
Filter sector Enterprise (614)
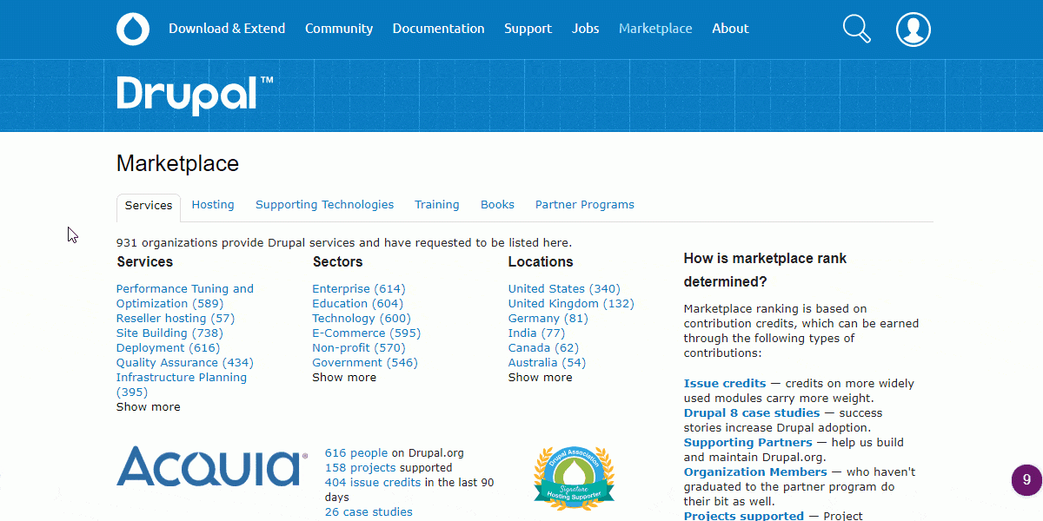359,289
